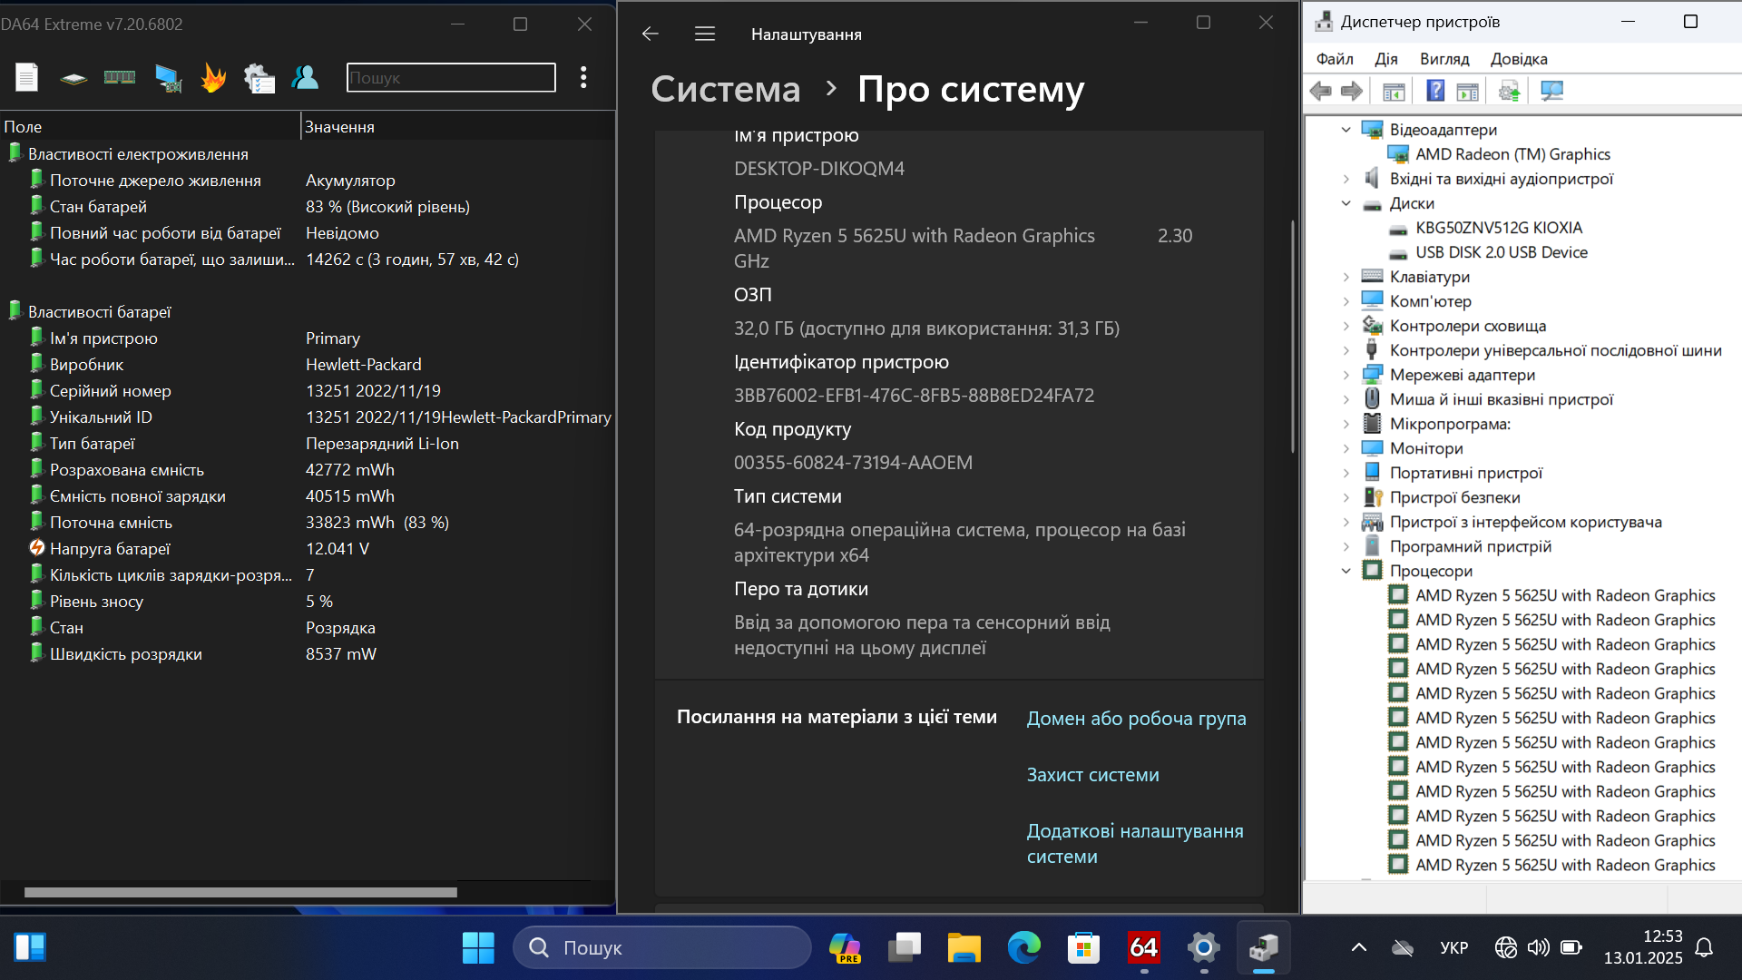Click Device Manager properties pane toolbar icon
Viewport: 1742px width, 980px height.
point(1467,91)
